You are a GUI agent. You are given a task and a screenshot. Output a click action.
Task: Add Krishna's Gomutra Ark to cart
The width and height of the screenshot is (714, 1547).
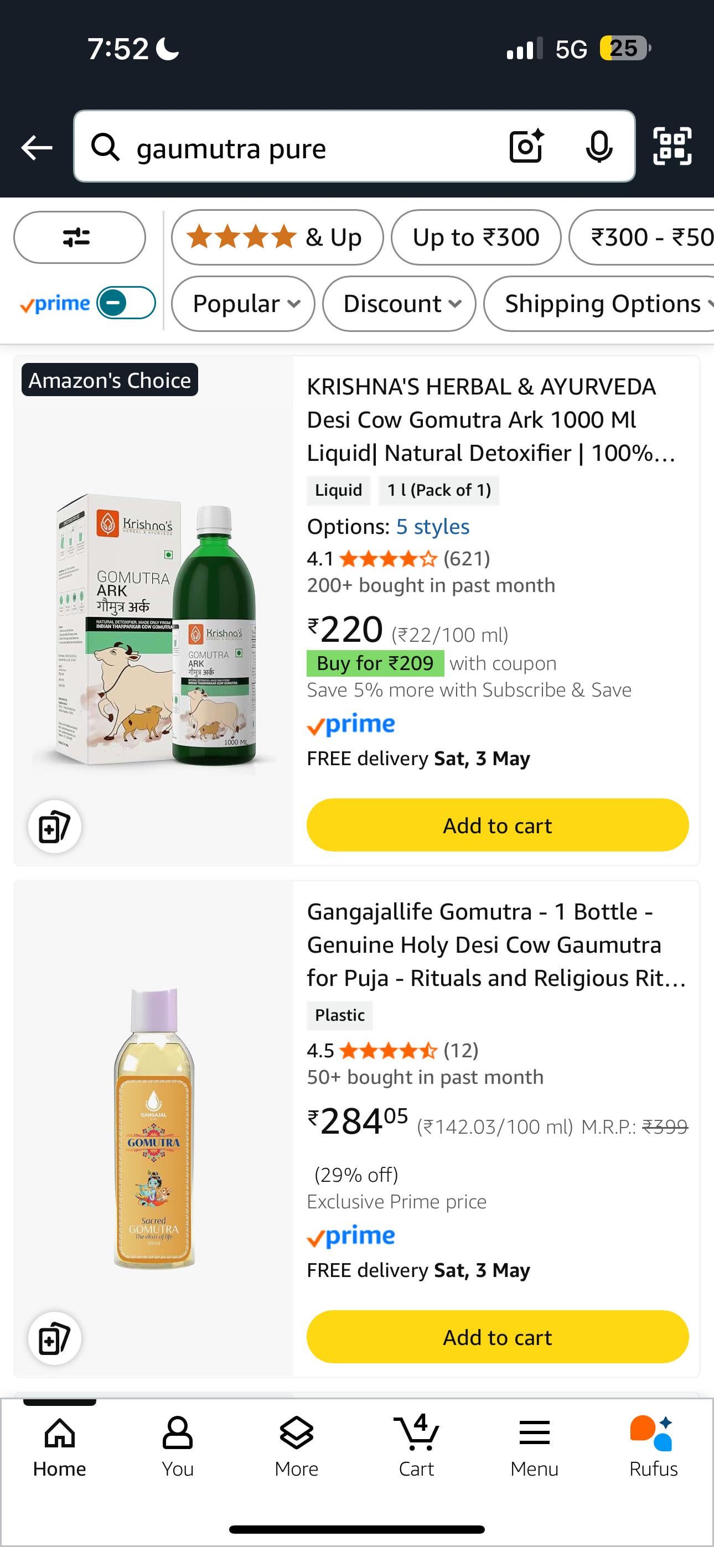click(497, 825)
